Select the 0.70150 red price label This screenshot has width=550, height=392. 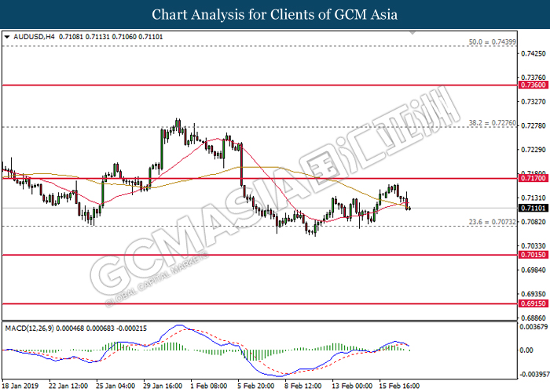pos(533,255)
